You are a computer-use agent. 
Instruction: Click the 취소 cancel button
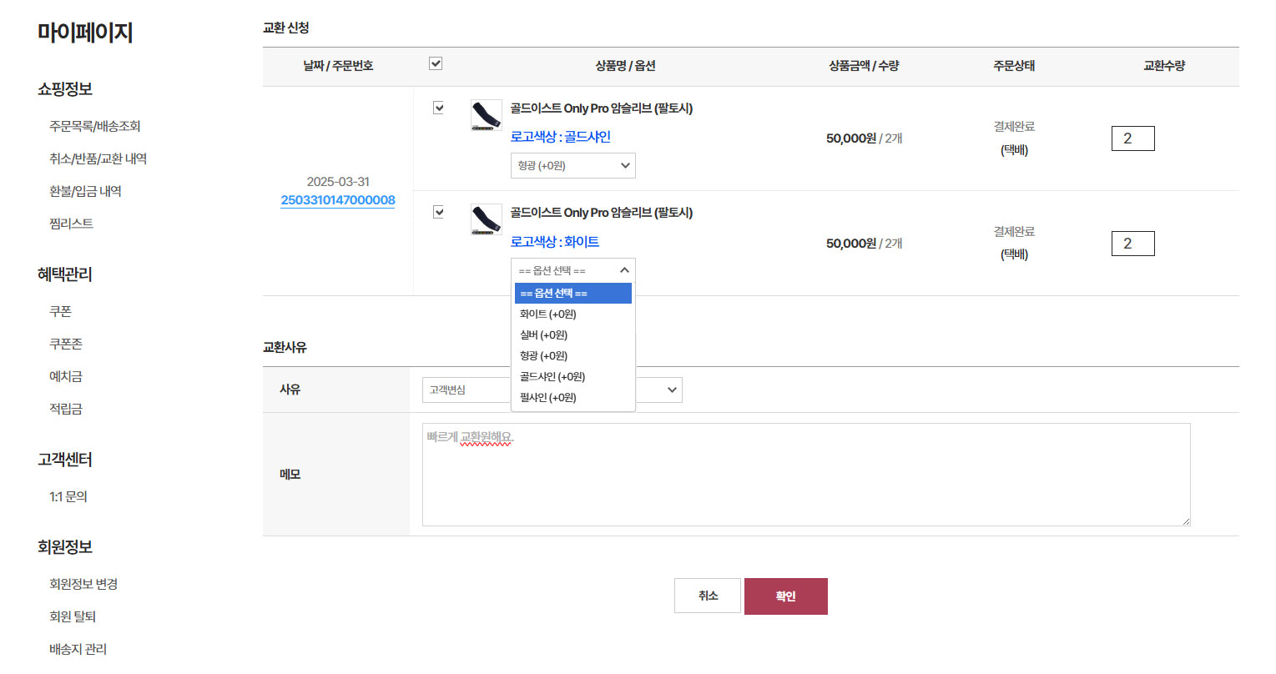[x=708, y=596]
